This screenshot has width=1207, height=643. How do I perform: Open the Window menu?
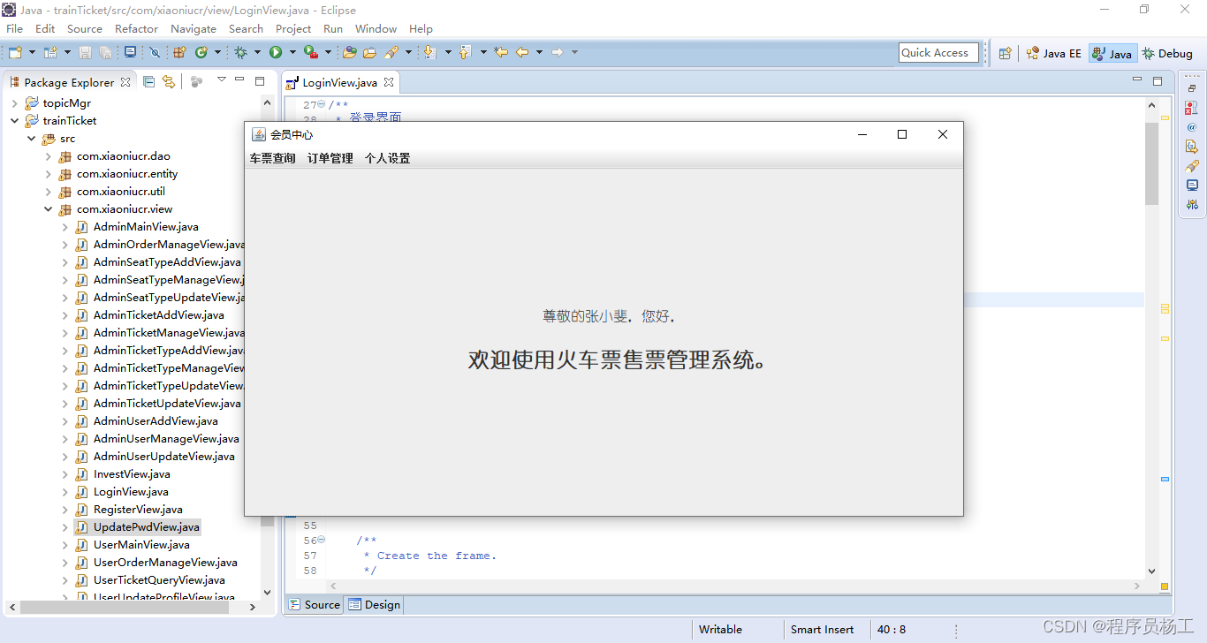pos(376,28)
